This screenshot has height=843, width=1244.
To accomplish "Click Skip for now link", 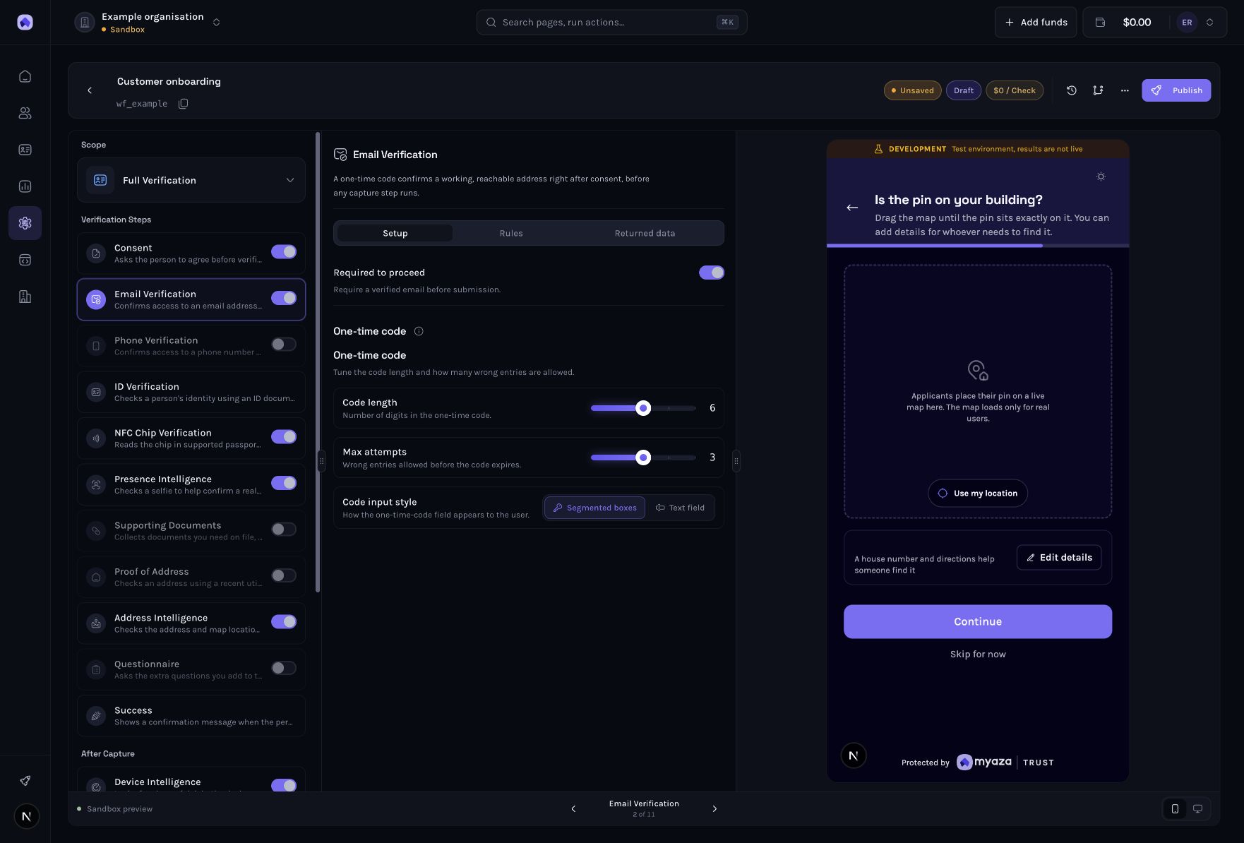I will (x=978, y=654).
